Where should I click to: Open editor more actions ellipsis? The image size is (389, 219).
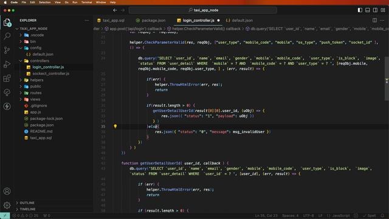point(382,20)
